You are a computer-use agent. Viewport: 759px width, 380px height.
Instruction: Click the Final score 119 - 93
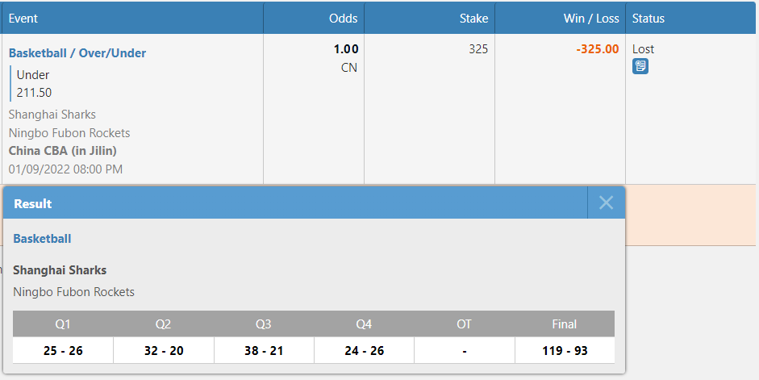[x=565, y=351]
